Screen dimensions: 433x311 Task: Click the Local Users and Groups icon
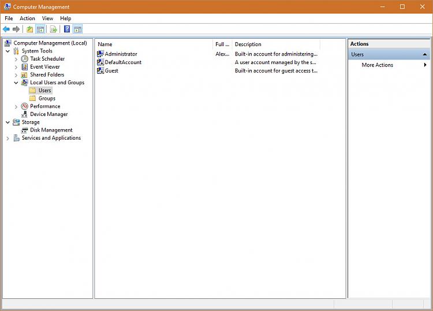click(x=25, y=83)
